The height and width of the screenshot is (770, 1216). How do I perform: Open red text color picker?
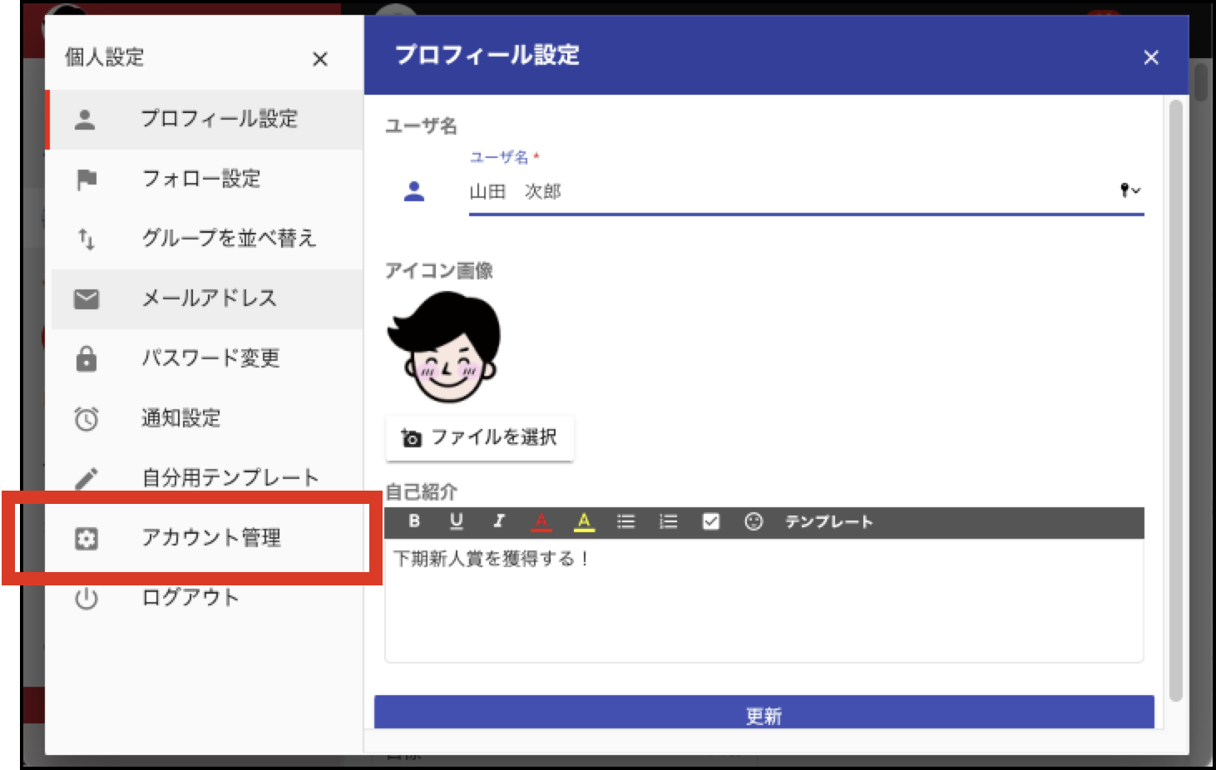[x=541, y=522]
